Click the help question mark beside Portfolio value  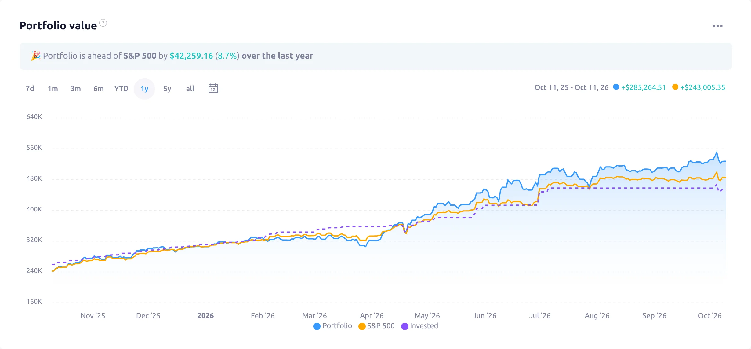point(103,23)
